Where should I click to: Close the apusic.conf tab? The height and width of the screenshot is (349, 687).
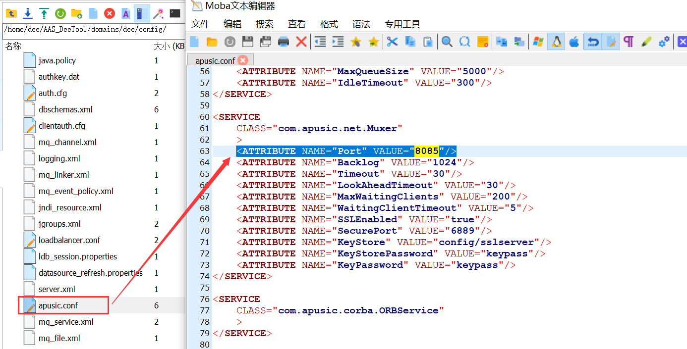(243, 60)
